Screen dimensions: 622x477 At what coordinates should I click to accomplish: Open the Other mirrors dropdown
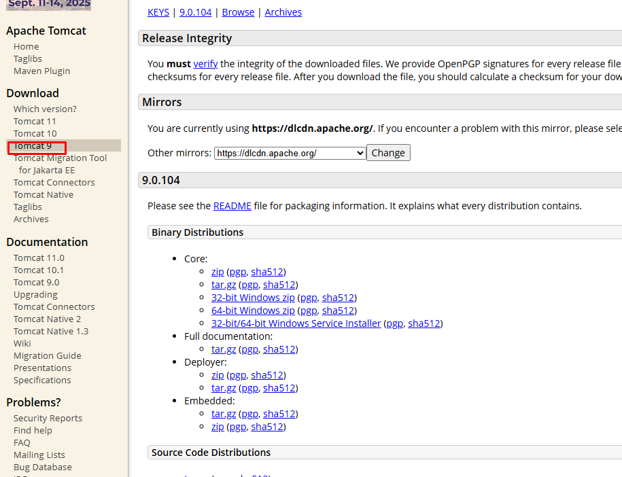[x=290, y=153]
